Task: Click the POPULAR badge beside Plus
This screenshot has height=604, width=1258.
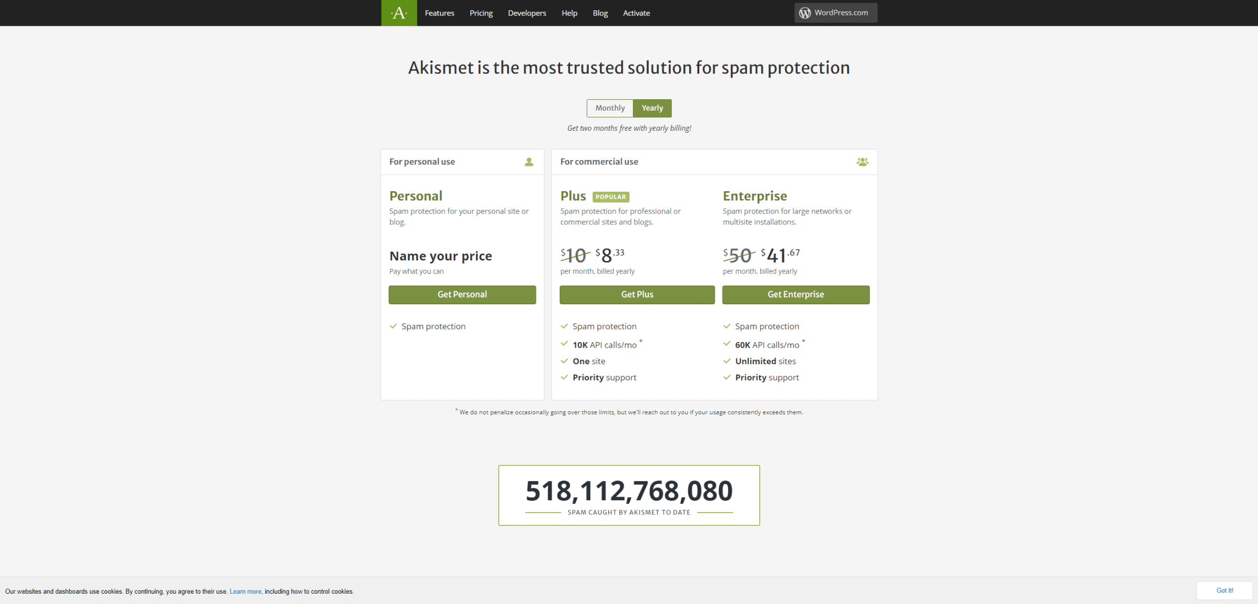Action: click(611, 197)
